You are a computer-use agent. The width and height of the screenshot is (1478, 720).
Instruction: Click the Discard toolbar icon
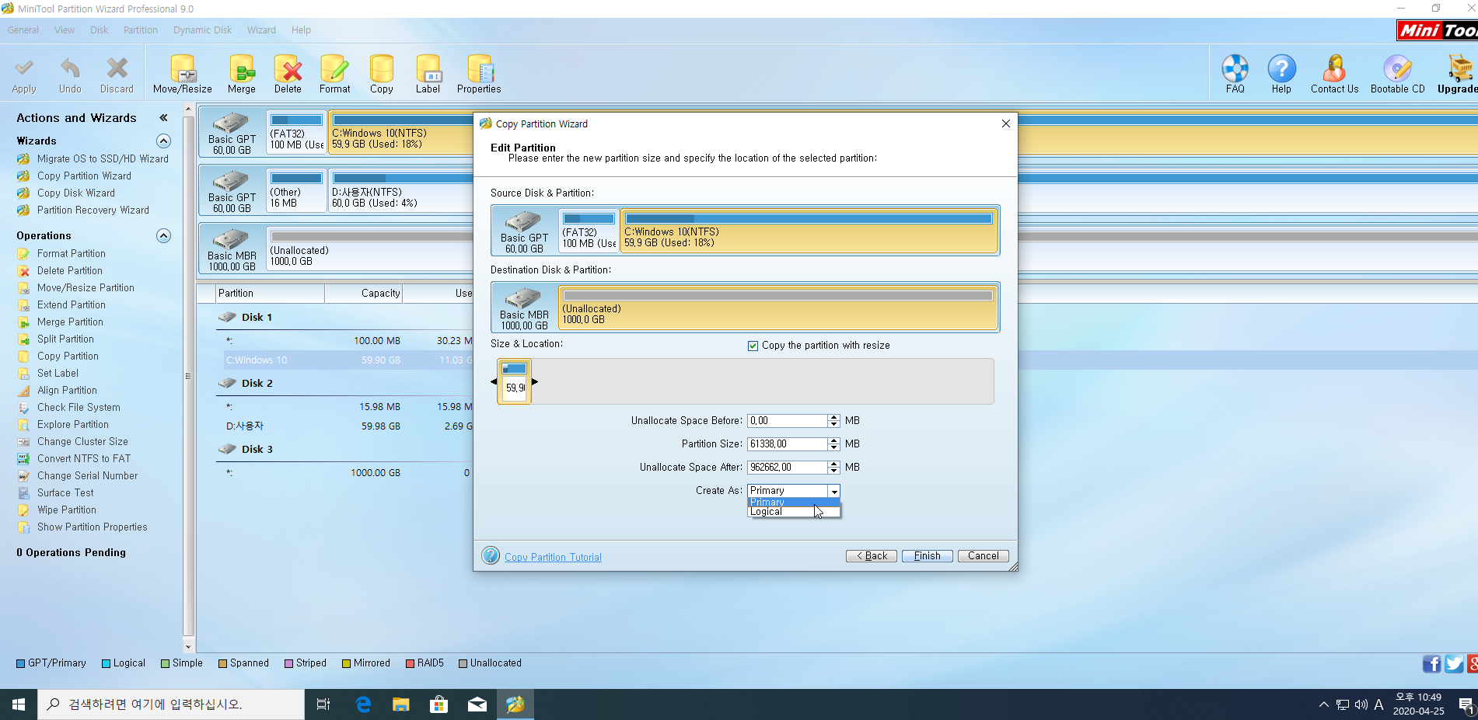coord(117,75)
